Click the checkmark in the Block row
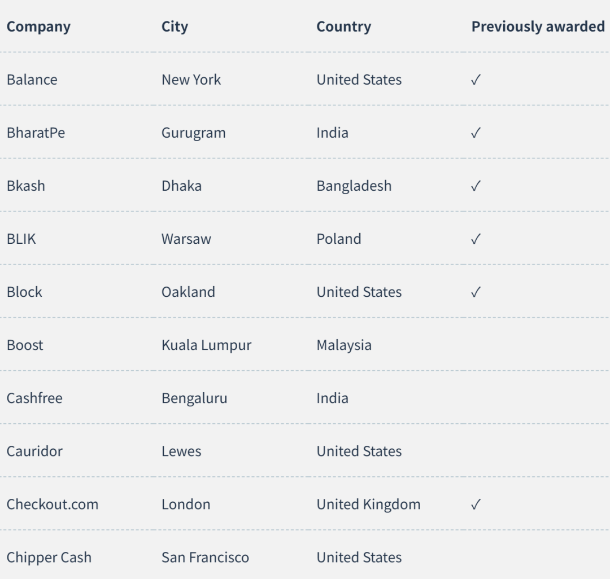This screenshot has height=579, width=610. pyautogui.click(x=476, y=292)
